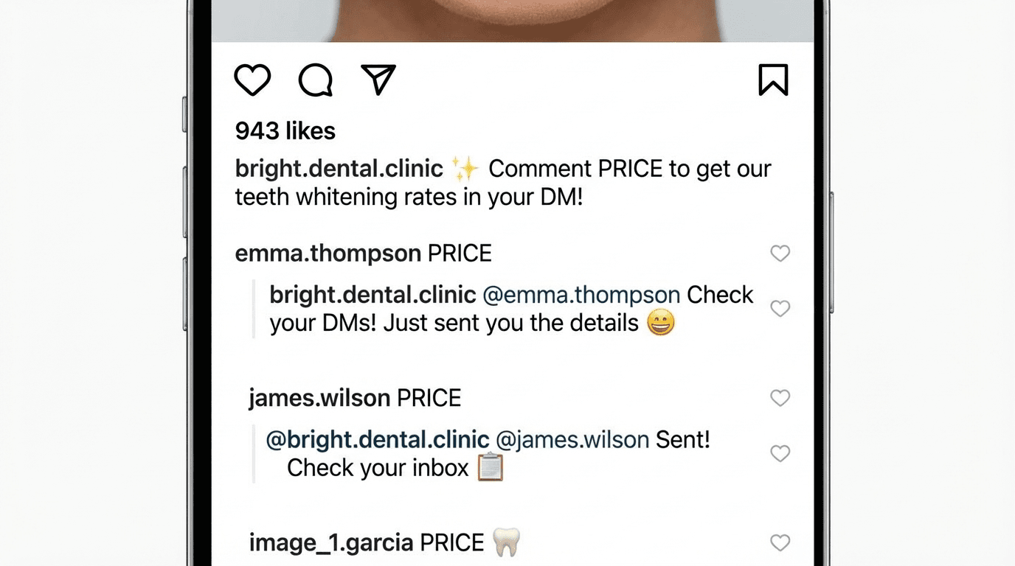
Task: Like the 'Sent! Check your inbox' reply
Action: pyautogui.click(x=780, y=453)
